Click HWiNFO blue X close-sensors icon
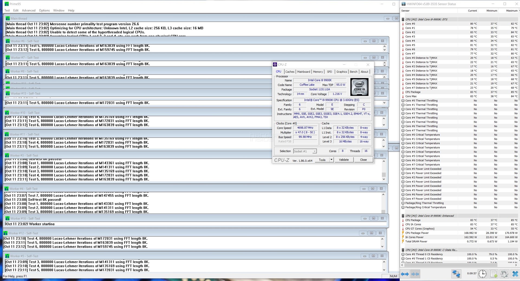Image resolution: width=520 pixels, height=281 pixels. coord(515,274)
